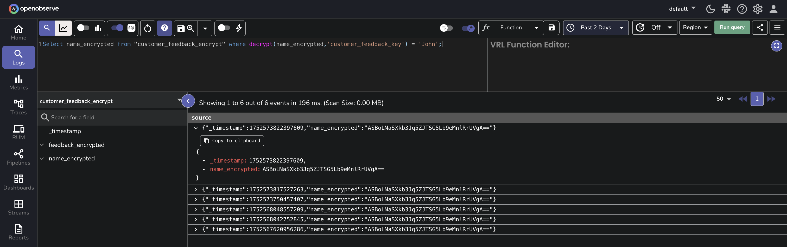787x247 pixels.
Task: Open the Region selector dropdown
Action: pos(695,27)
